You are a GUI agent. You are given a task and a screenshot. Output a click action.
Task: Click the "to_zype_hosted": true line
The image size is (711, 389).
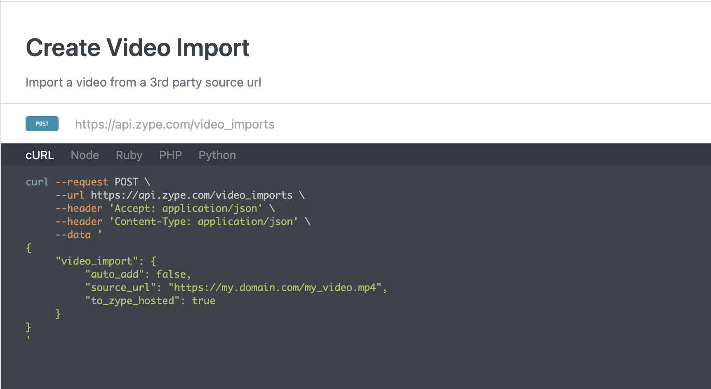pyautogui.click(x=151, y=300)
